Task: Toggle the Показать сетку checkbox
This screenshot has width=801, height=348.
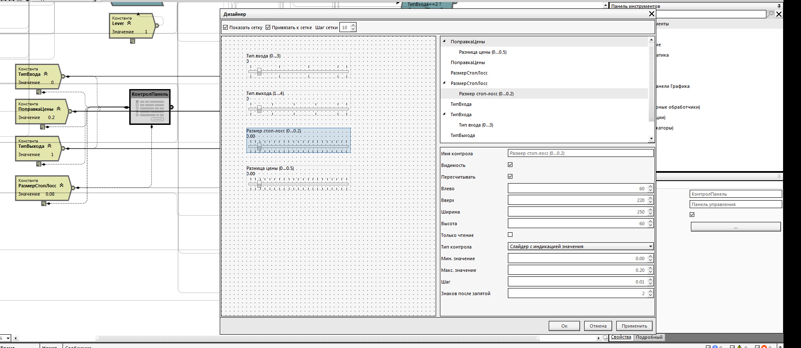Action: click(x=226, y=27)
